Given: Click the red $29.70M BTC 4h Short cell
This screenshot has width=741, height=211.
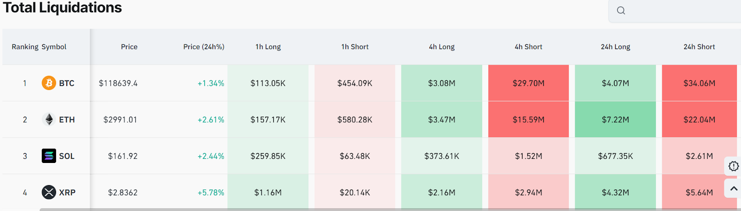Looking at the screenshot, I should click(x=528, y=83).
